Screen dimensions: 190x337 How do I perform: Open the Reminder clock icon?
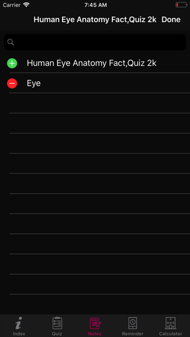pyautogui.click(x=133, y=323)
